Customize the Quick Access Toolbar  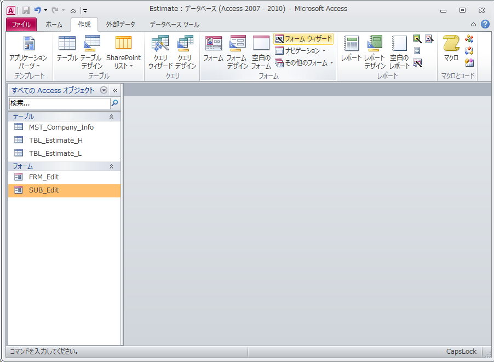pyautogui.click(x=85, y=11)
